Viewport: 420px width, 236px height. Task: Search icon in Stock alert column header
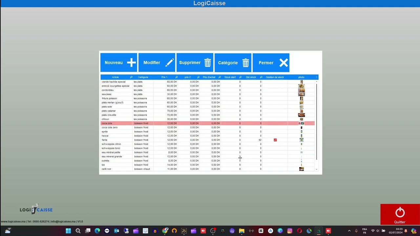(x=240, y=77)
